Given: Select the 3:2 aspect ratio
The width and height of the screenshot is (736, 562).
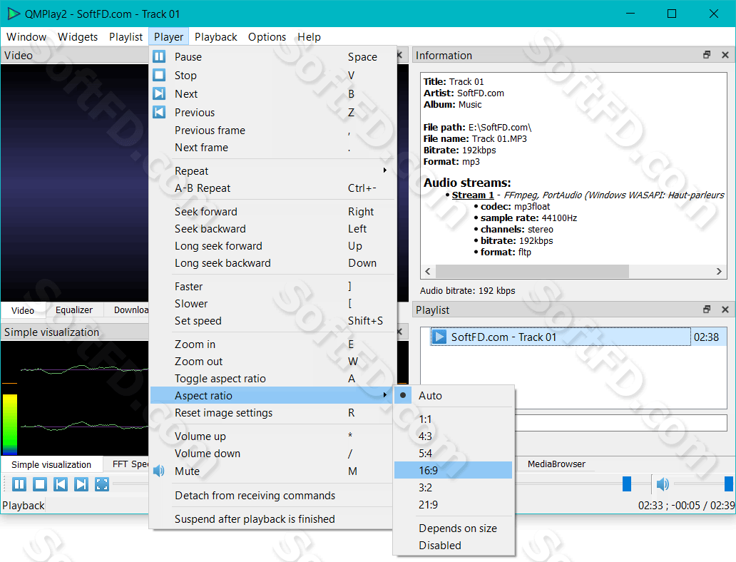Looking at the screenshot, I should pyautogui.click(x=454, y=488).
